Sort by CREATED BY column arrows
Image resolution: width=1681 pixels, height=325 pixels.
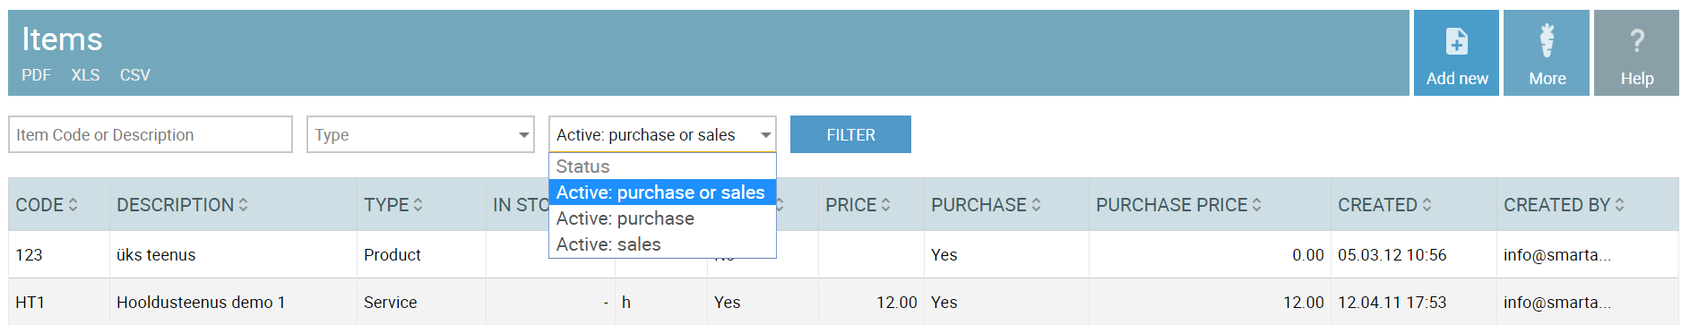(1619, 205)
